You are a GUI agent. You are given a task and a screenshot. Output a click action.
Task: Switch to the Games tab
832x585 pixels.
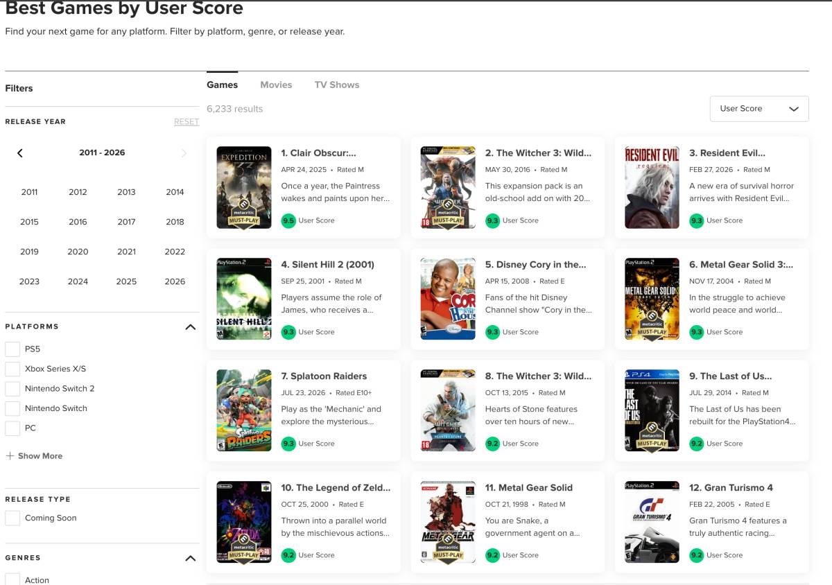[x=222, y=85]
